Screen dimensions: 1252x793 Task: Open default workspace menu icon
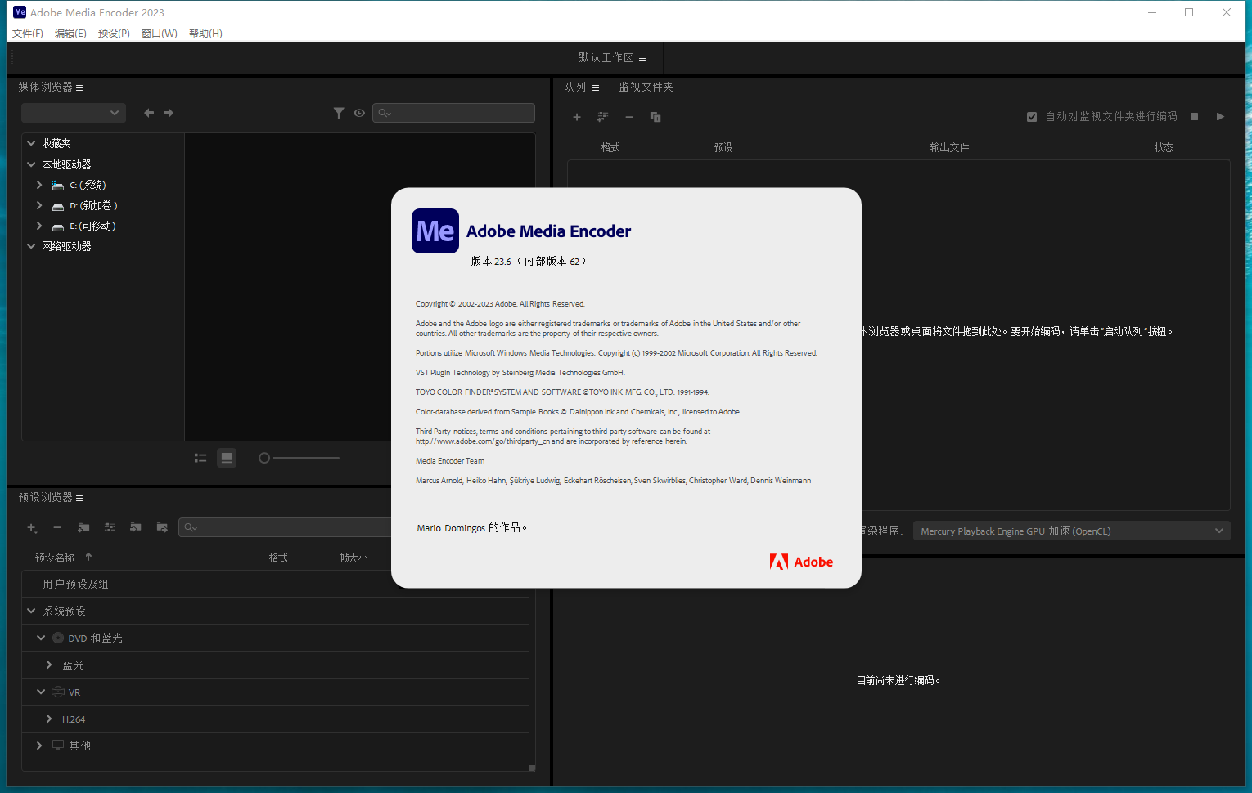(642, 58)
